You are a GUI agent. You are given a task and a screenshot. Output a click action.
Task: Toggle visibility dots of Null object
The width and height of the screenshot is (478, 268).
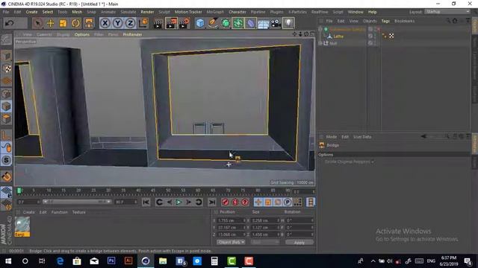click(375, 43)
